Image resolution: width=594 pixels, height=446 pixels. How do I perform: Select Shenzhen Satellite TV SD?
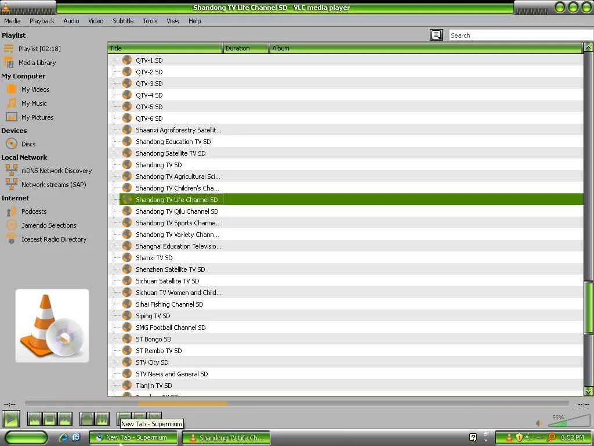170,269
